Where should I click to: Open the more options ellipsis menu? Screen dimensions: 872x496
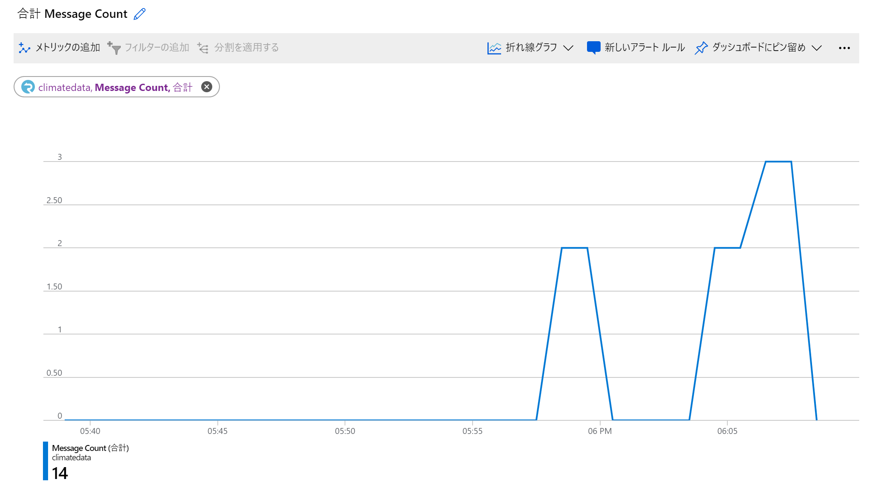[x=844, y=48]
